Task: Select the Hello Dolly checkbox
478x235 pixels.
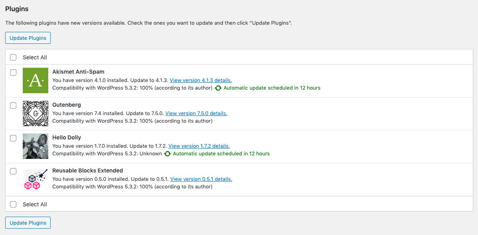Action: click(13, 138)
